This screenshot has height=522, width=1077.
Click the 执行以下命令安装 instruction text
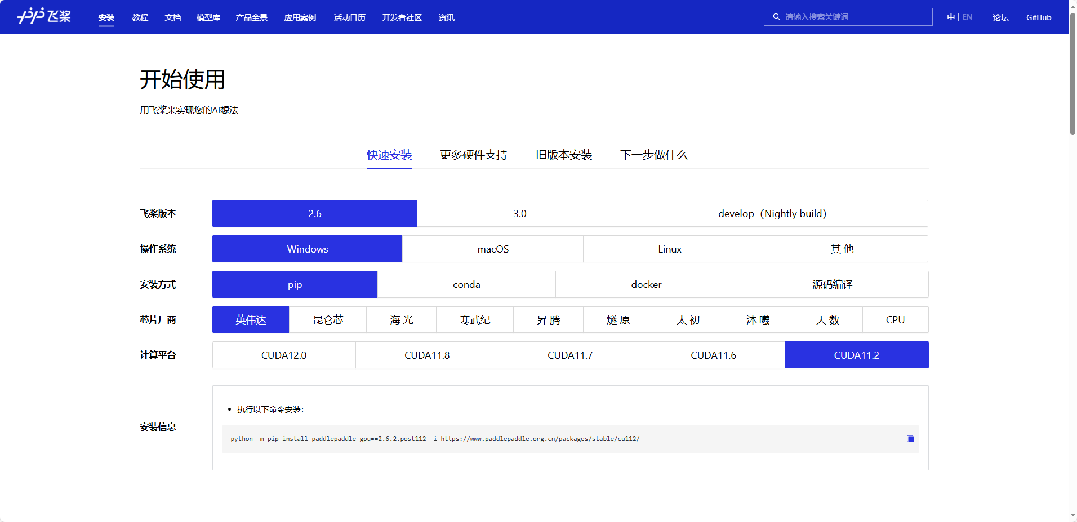click(270, 409)
